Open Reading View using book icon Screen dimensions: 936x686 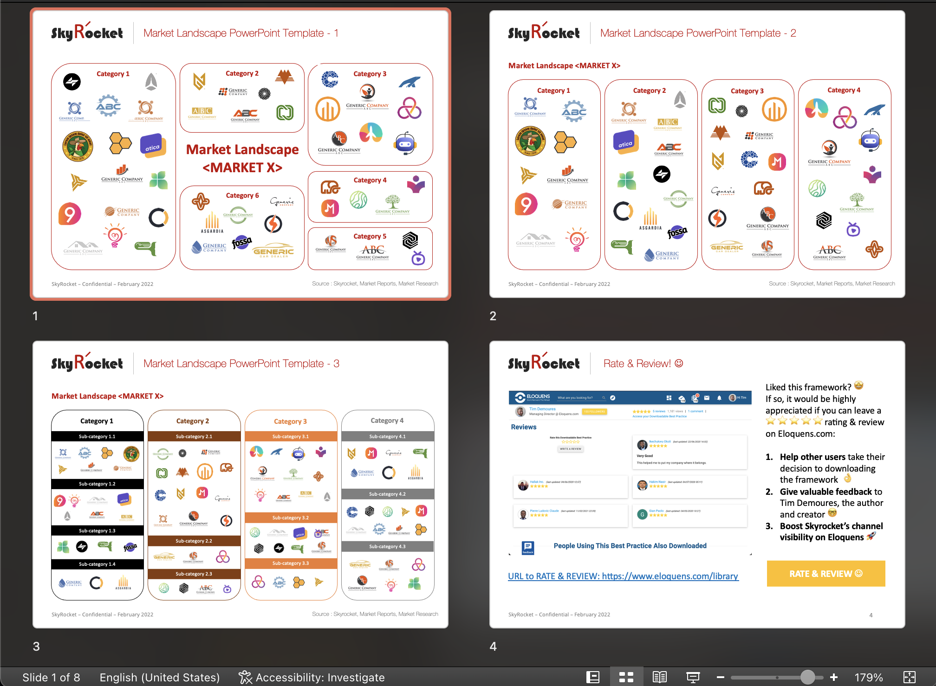[660, 677]
